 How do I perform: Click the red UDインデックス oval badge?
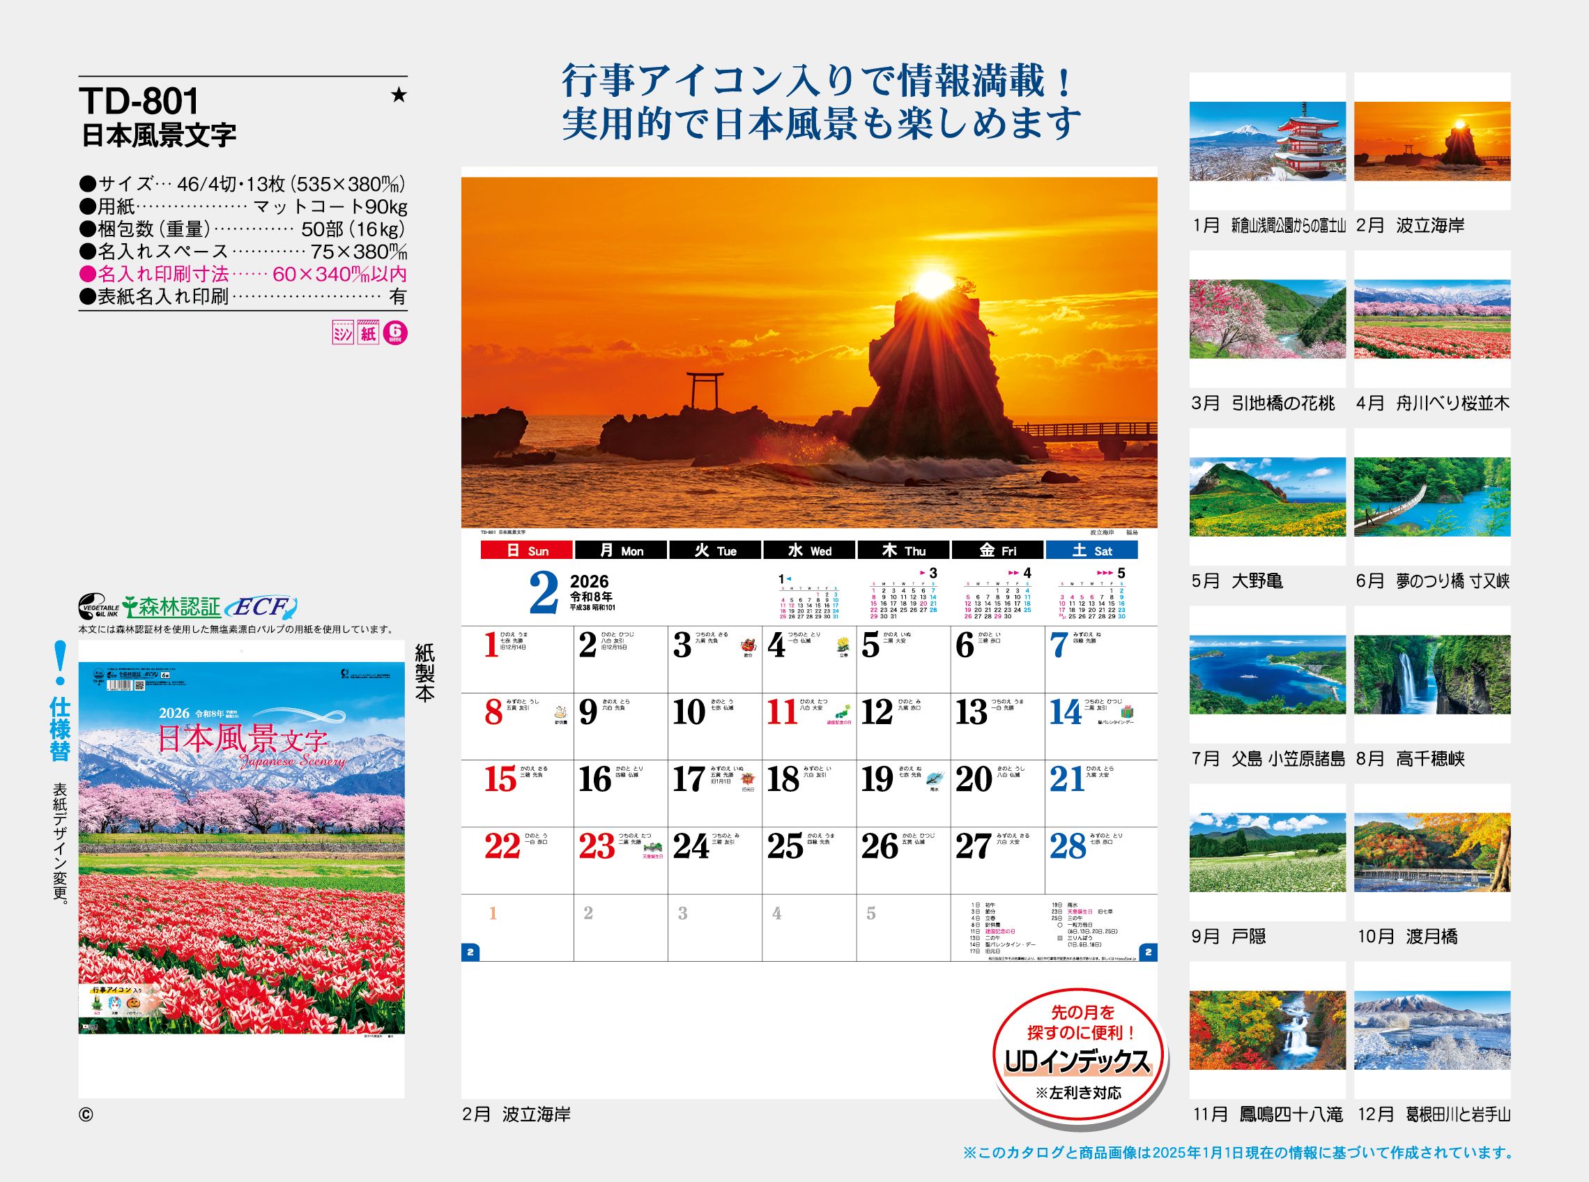point(1078,1054)
